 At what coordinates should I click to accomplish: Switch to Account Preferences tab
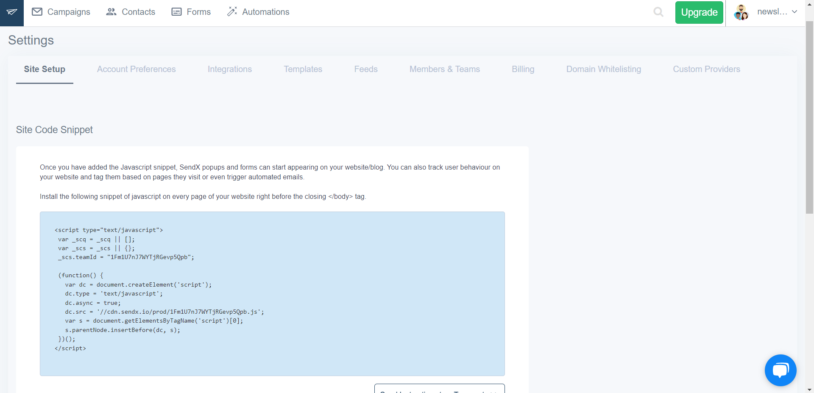[136, 70]
